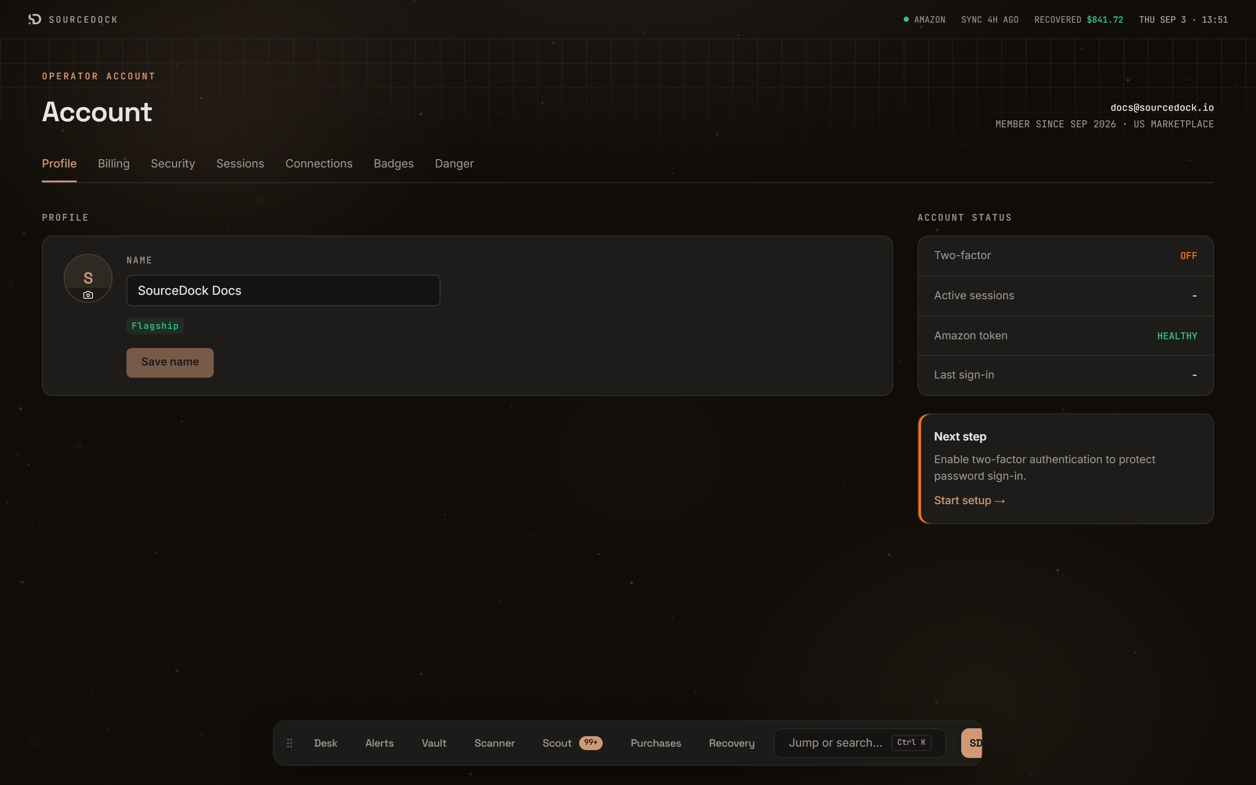The image size is (1256, 785).
Task: Click the SourceDock logo icon
Action: [35, 19]
